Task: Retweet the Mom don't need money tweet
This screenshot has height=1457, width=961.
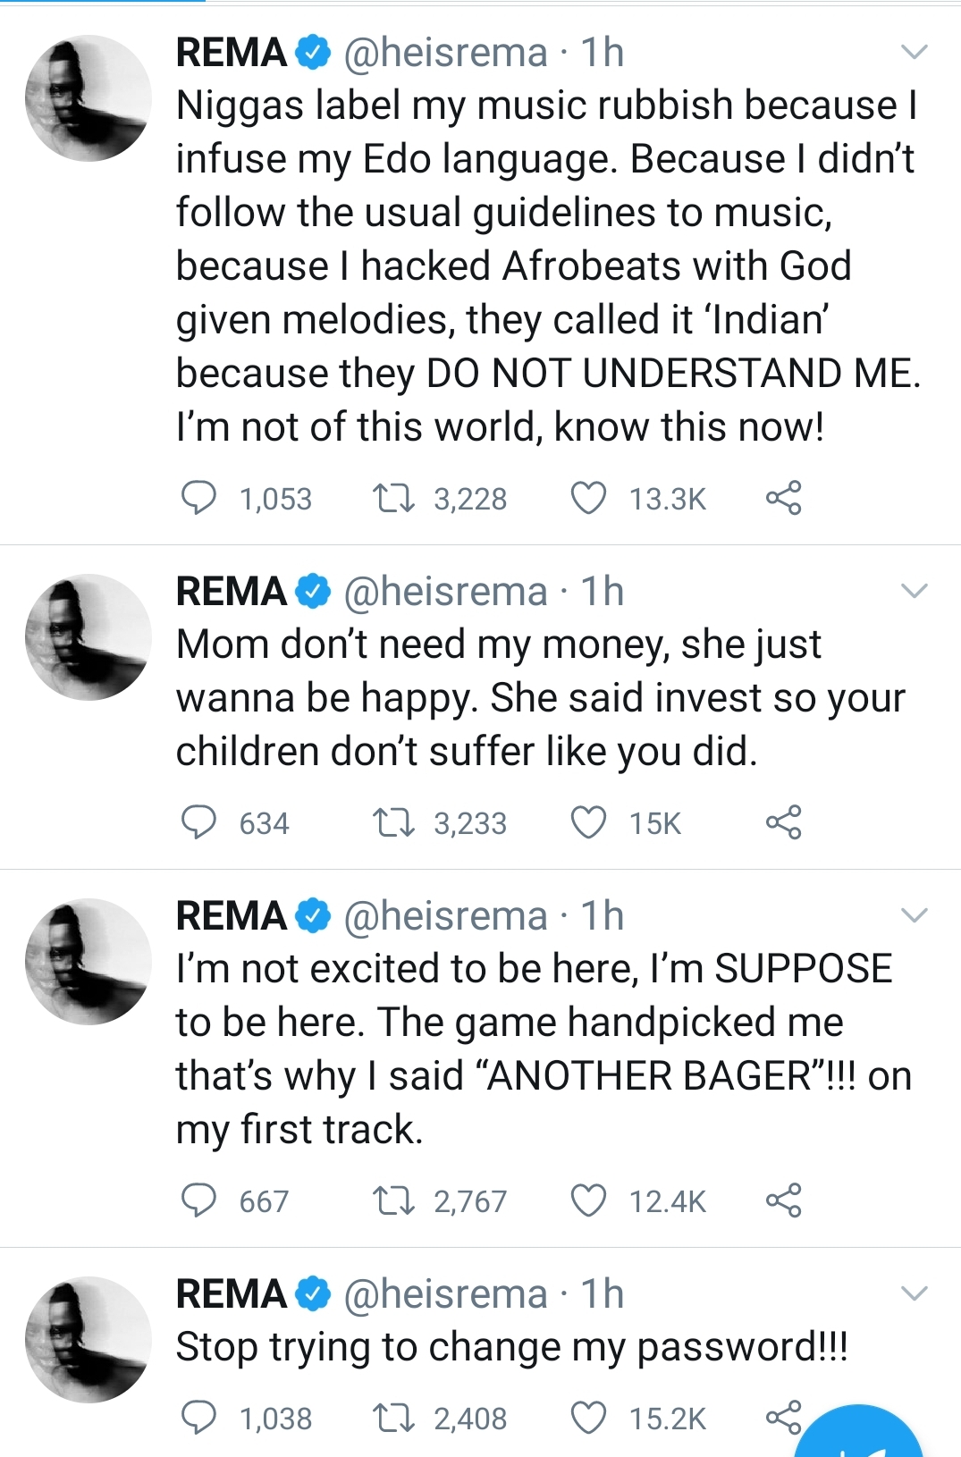Action: (393, 822)
